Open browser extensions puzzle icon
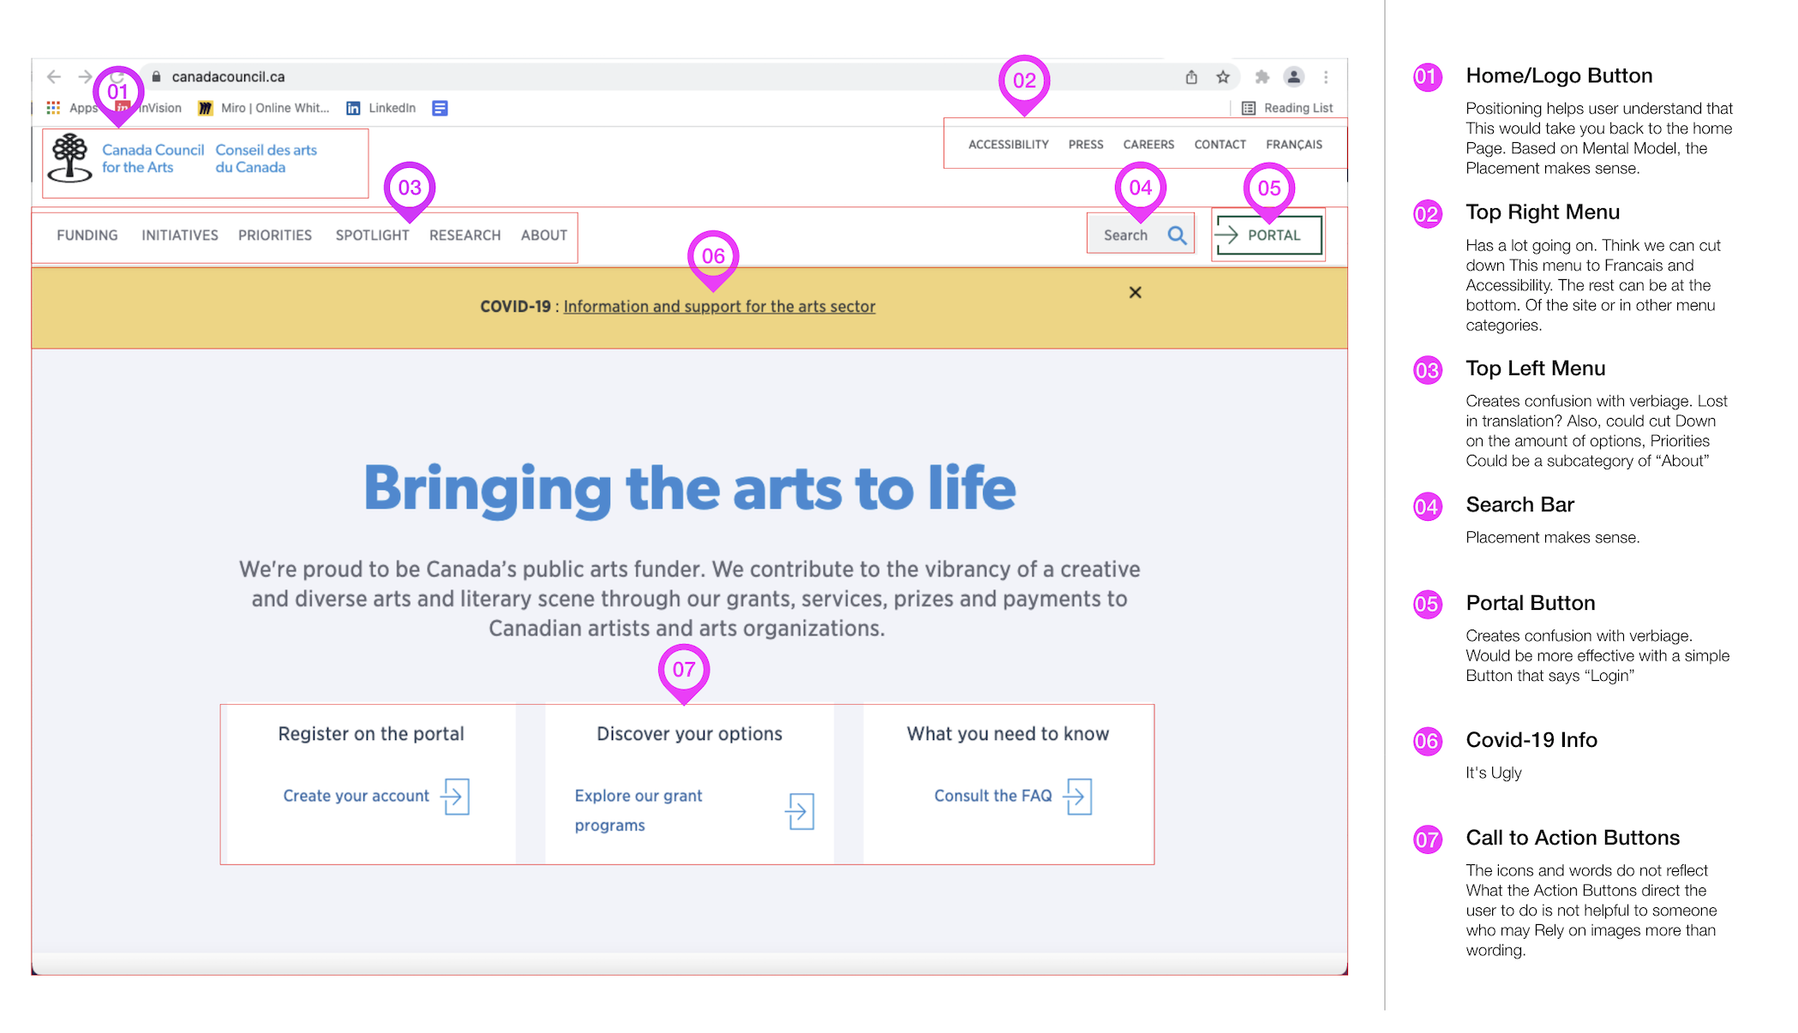The height and width of the screenshot is (1033, 1798). click(1262, 77)
